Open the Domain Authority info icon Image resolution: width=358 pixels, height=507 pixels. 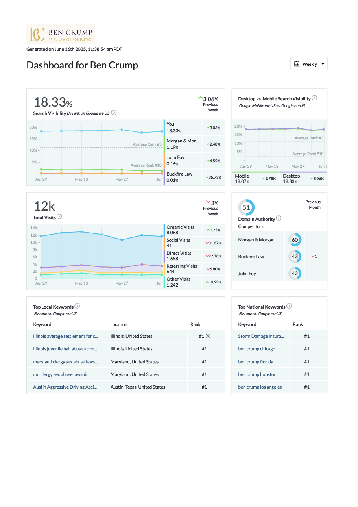point(279,218)
